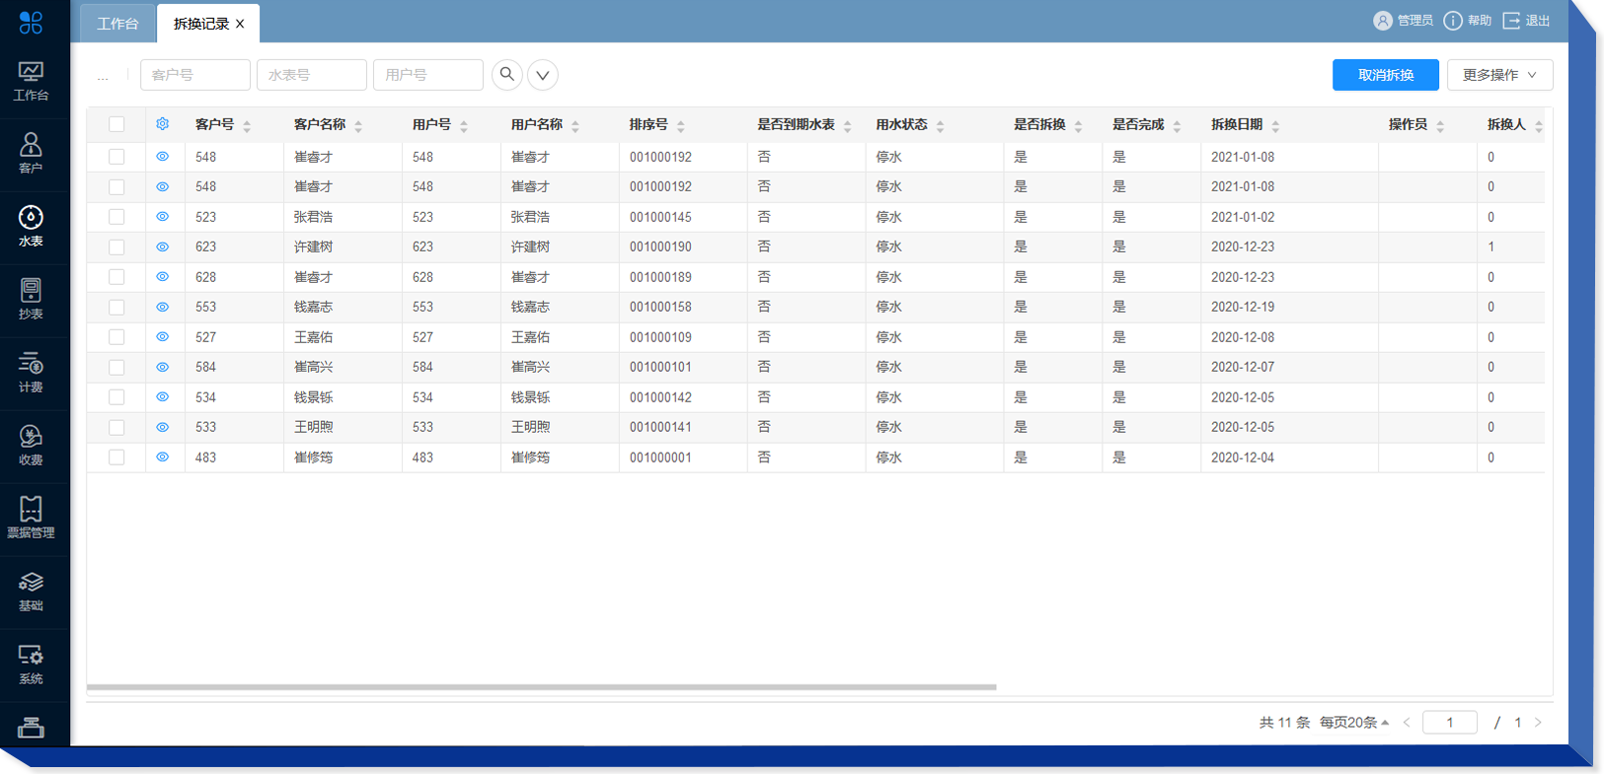Switch to the 工作台 tab

[x=117, y=24]
